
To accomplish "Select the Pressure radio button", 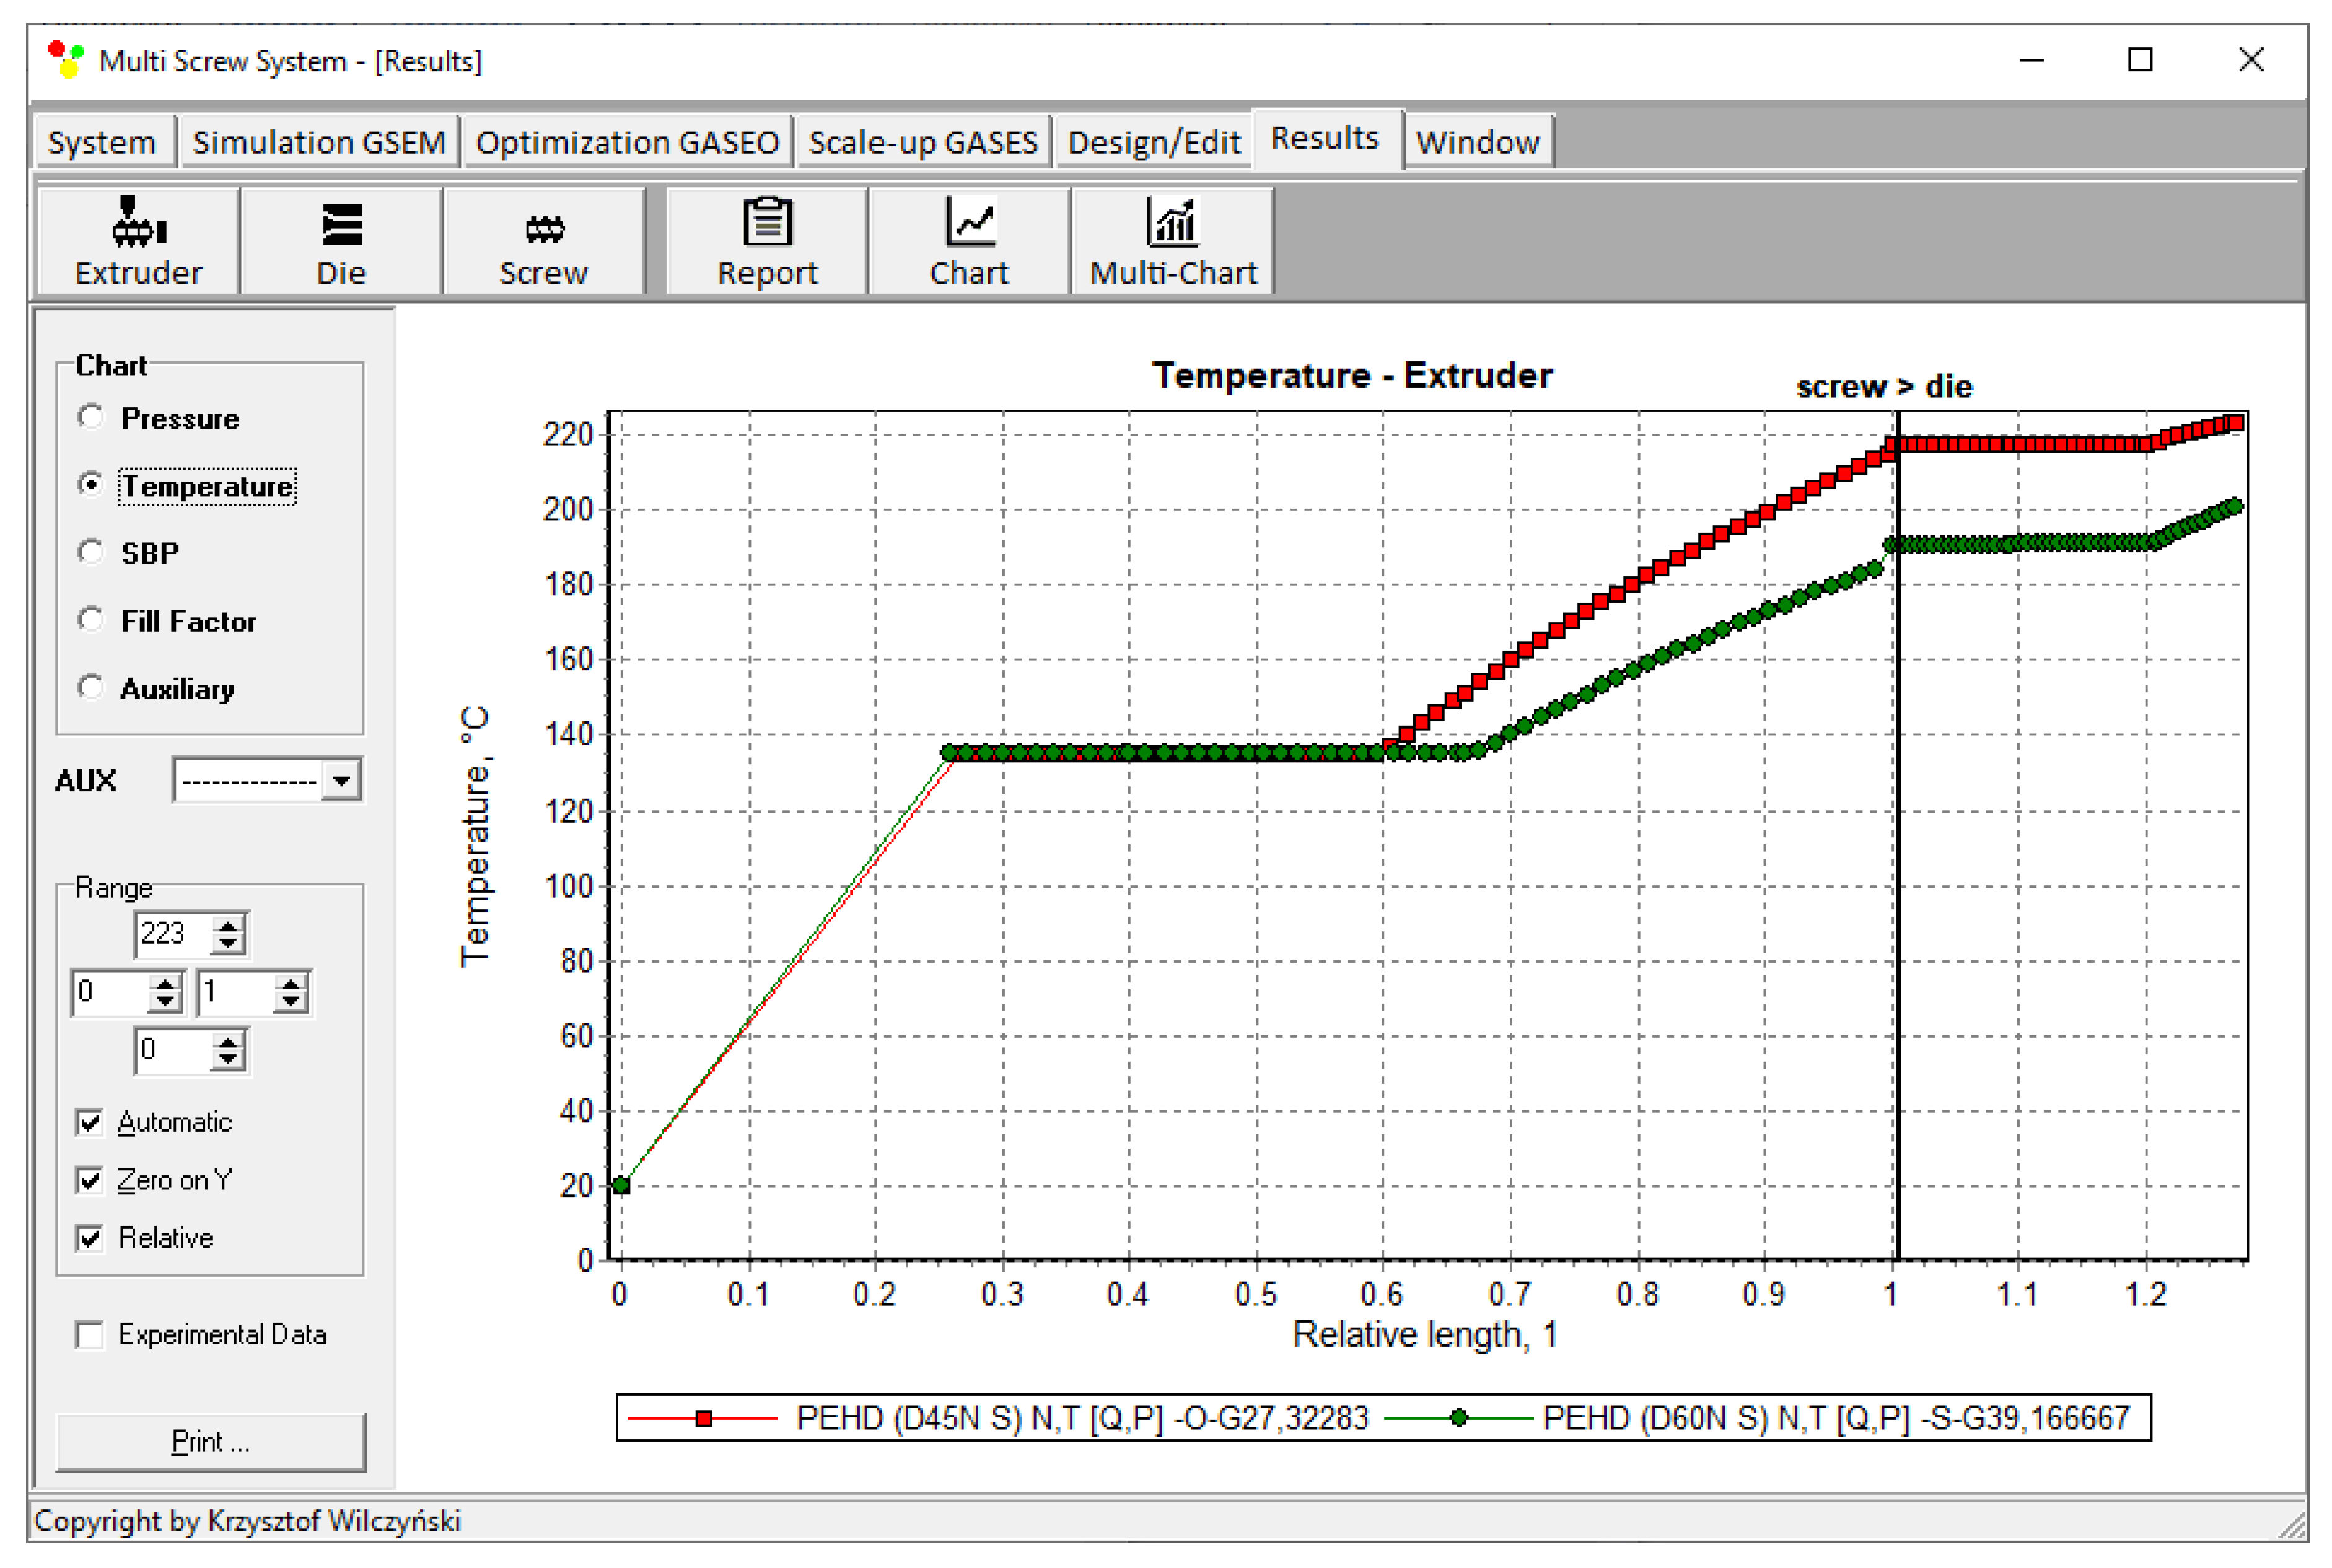I will point(91,417).
